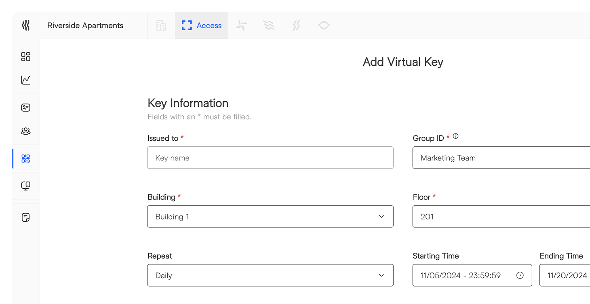Open the Building 1 dropdown
The height and width of the screenshot is (304, 590).
click(x=270, y=217)
